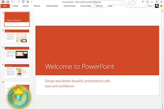
Task: Toggle Touch mode in Quick Access toolbar
Action: (28, 2)
